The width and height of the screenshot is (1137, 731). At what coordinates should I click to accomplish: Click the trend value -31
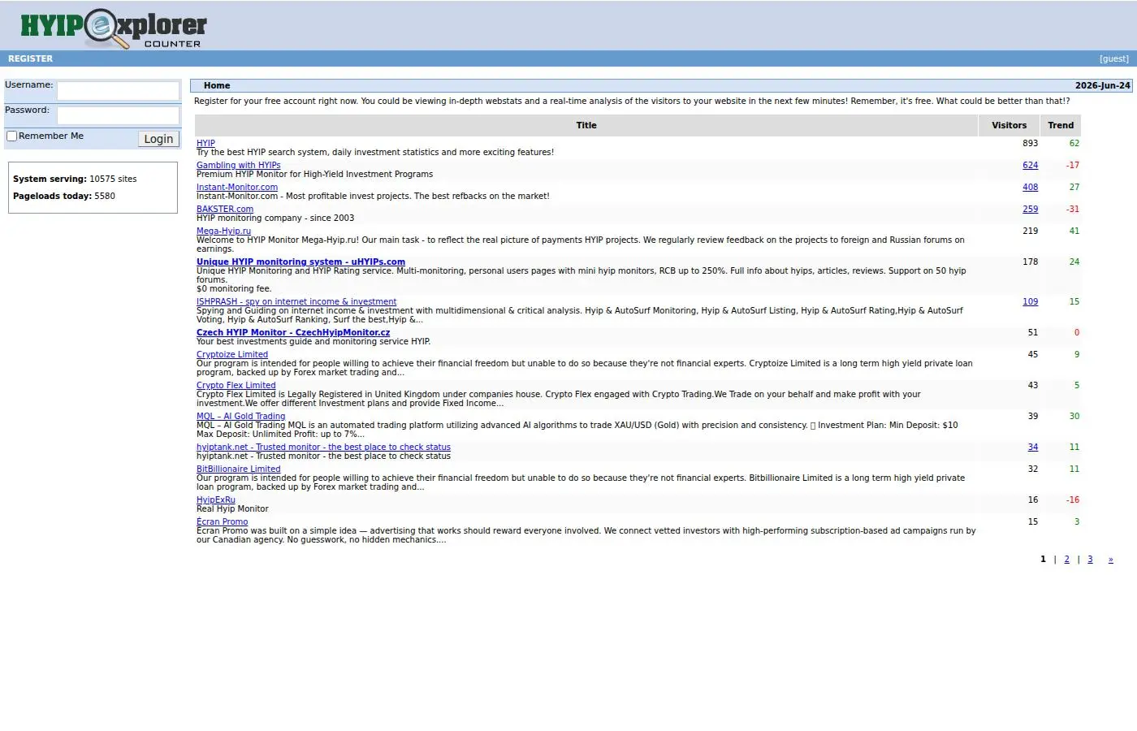(1073, 209)
